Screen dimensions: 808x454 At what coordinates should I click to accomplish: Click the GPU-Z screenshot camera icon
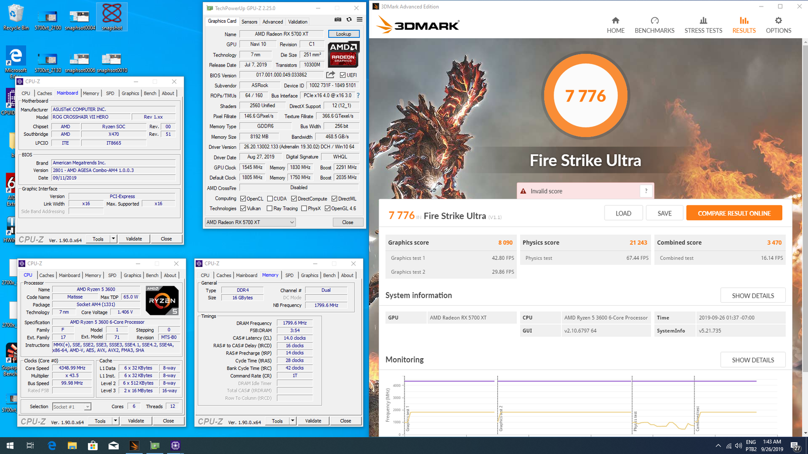(338, 20)
